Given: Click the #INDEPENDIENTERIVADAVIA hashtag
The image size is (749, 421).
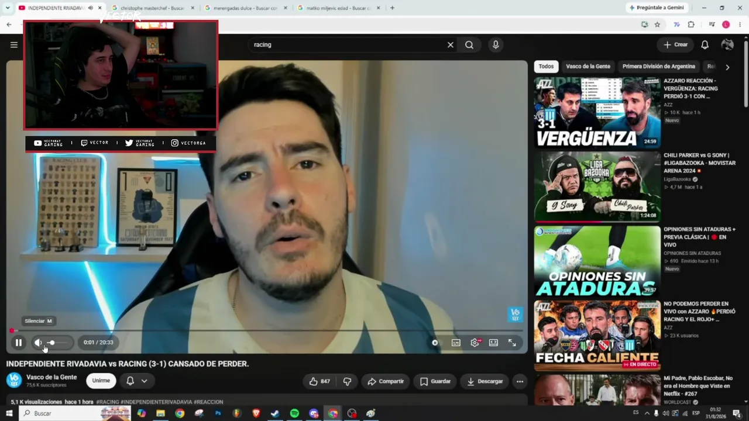Looking at the screenshot, I should pos(156,402).
